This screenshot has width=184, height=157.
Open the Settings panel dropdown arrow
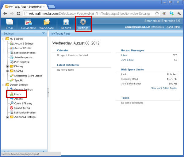coord(43,33)
